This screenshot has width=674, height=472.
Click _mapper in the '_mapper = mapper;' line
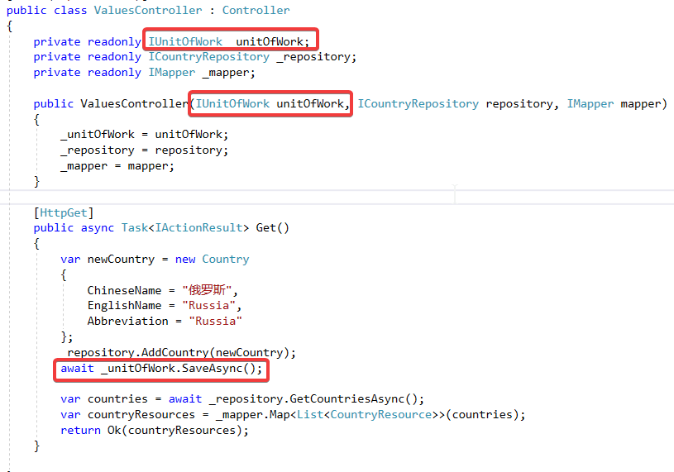point(84,166)
